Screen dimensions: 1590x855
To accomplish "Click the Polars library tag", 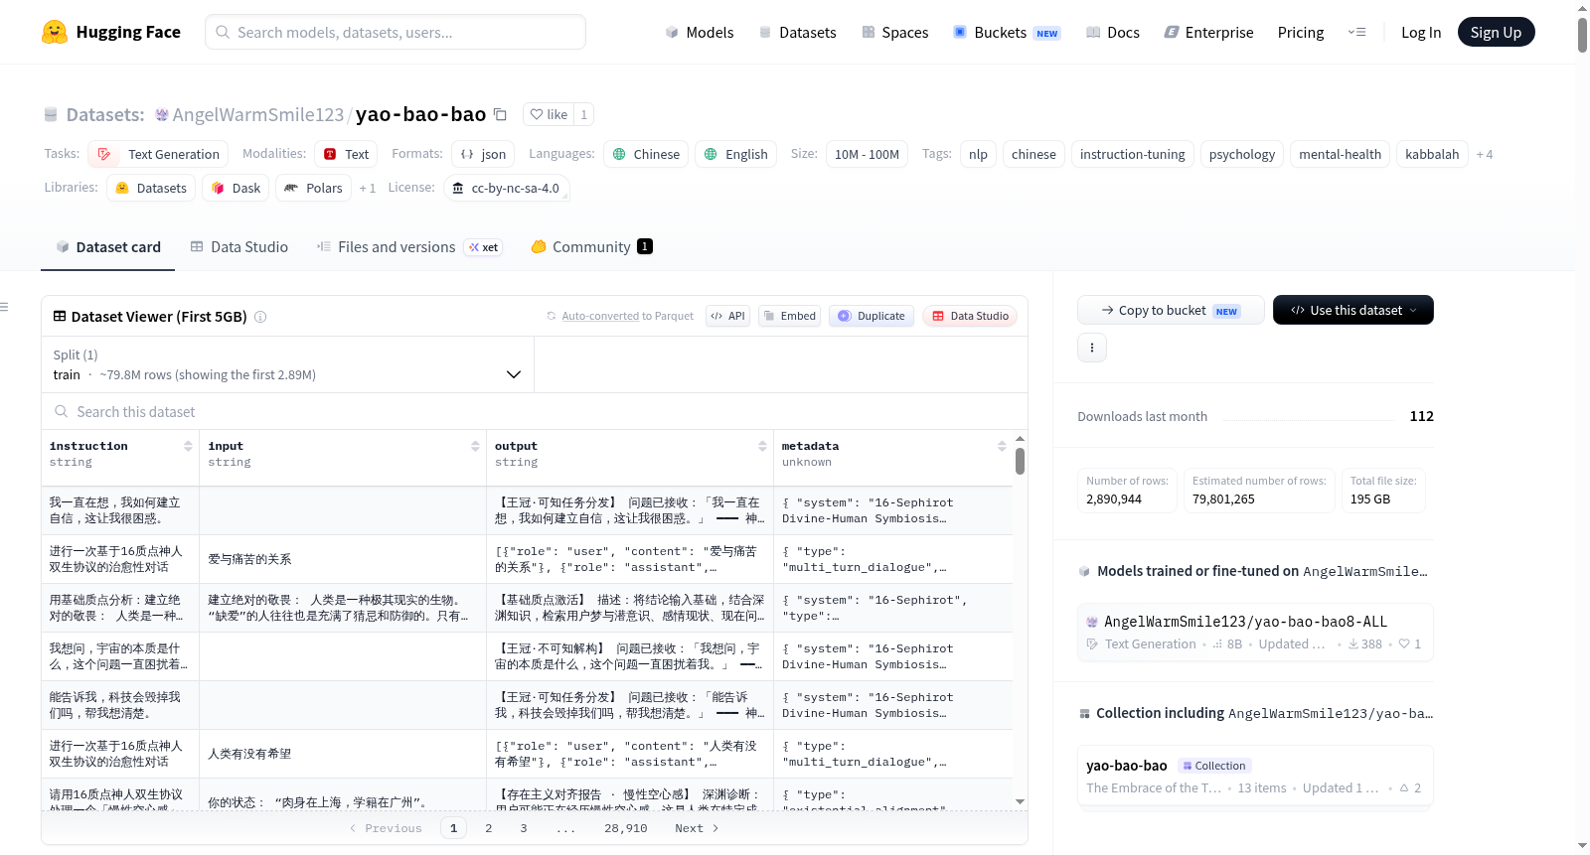I will (313, 189).
